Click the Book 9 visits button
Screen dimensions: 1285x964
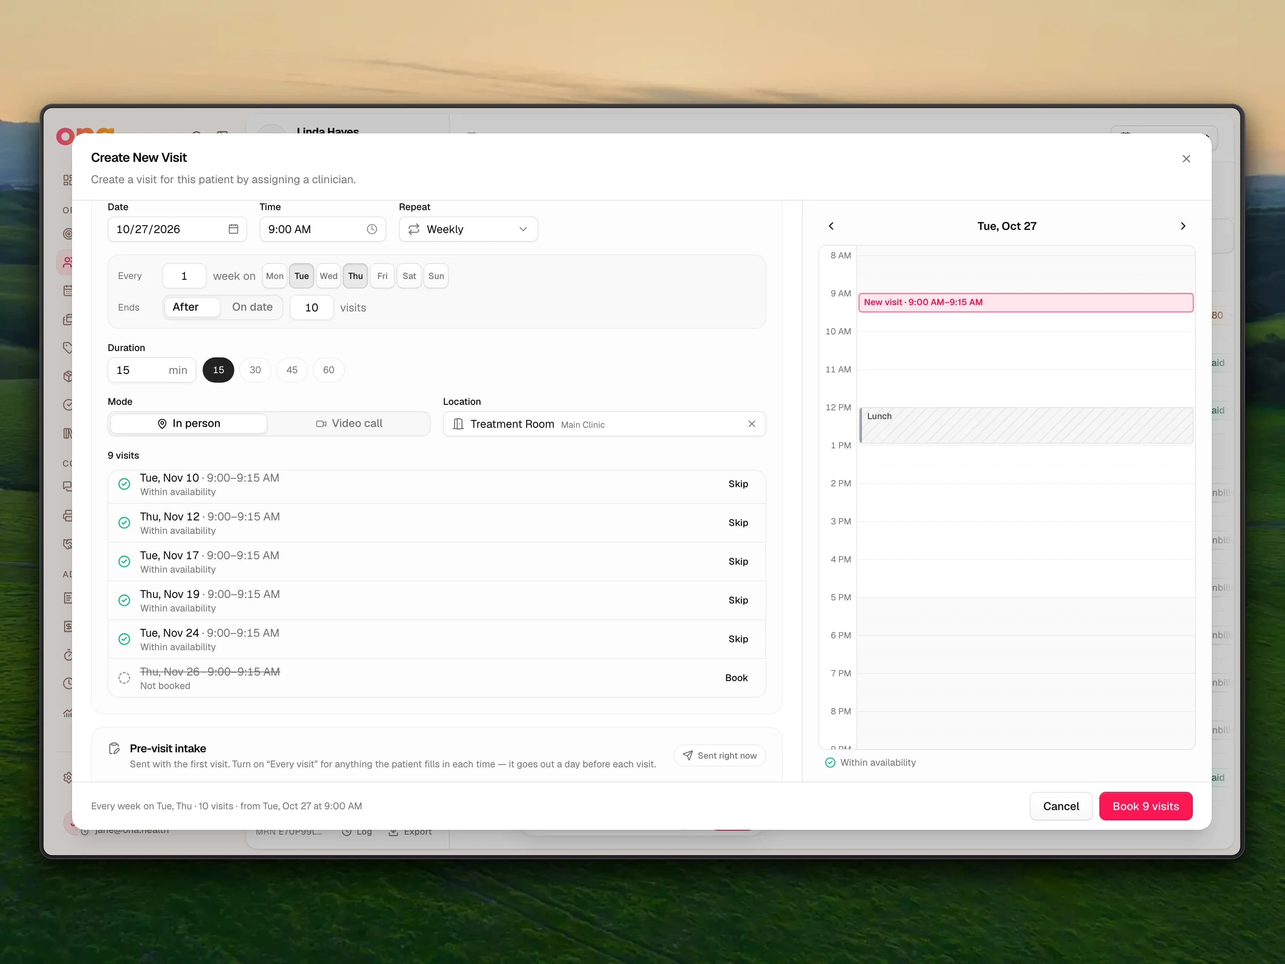click(1146, 806)
